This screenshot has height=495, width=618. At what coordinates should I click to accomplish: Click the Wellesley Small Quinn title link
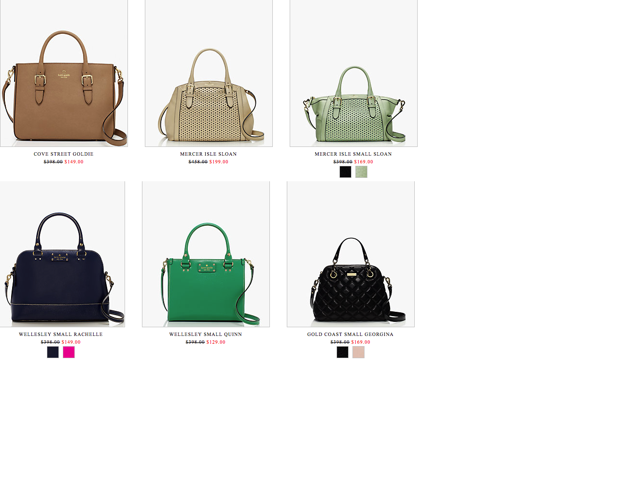click(206, 335)
